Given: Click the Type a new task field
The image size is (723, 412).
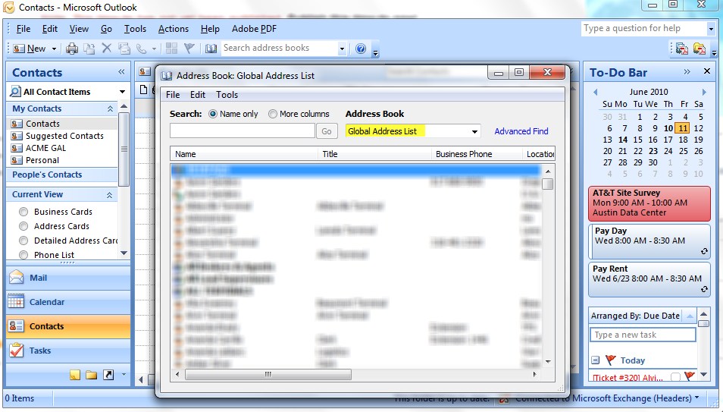Looking at the screenshot, I should pyautogui.click(x=643, y=335).
